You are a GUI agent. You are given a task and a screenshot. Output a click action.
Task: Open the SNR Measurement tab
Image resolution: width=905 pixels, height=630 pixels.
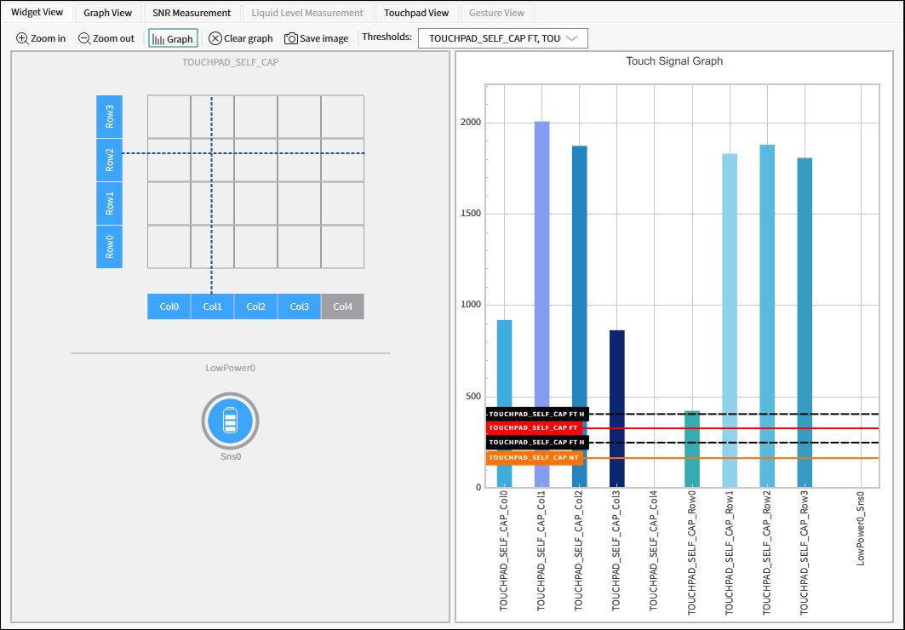[x=192, y=13]
